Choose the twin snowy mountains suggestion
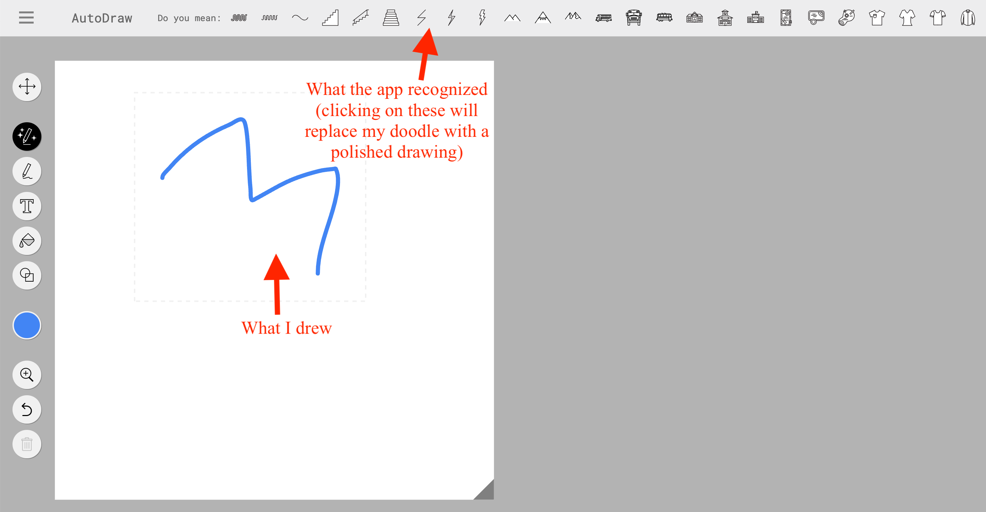This screenshot has height=512, width=986. 573,16
